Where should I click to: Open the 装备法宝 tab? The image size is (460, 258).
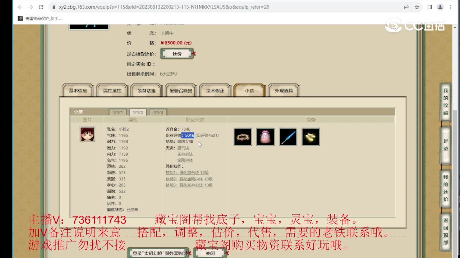coord(146,91)
